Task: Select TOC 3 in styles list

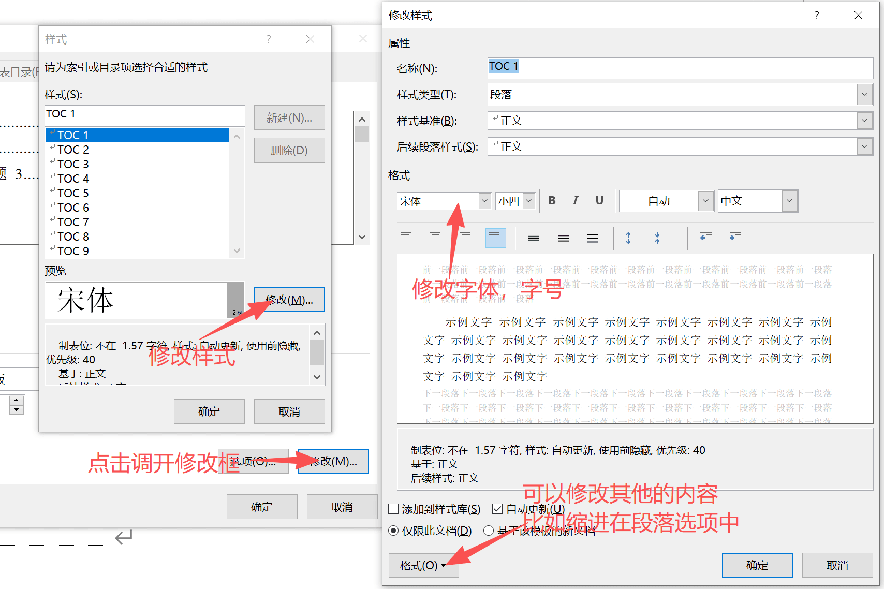Action: point(73,164)
